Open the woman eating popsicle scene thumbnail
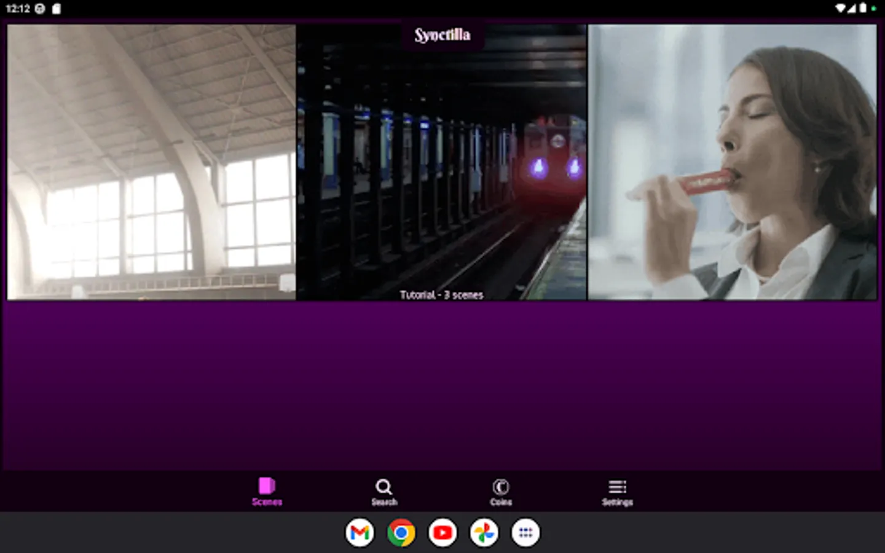This screenshot has height=553, width=885. pos(733,162)
